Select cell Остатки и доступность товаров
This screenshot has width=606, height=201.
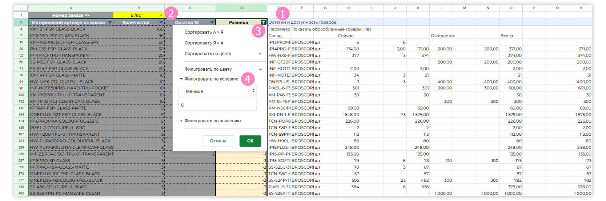point(302,22)
